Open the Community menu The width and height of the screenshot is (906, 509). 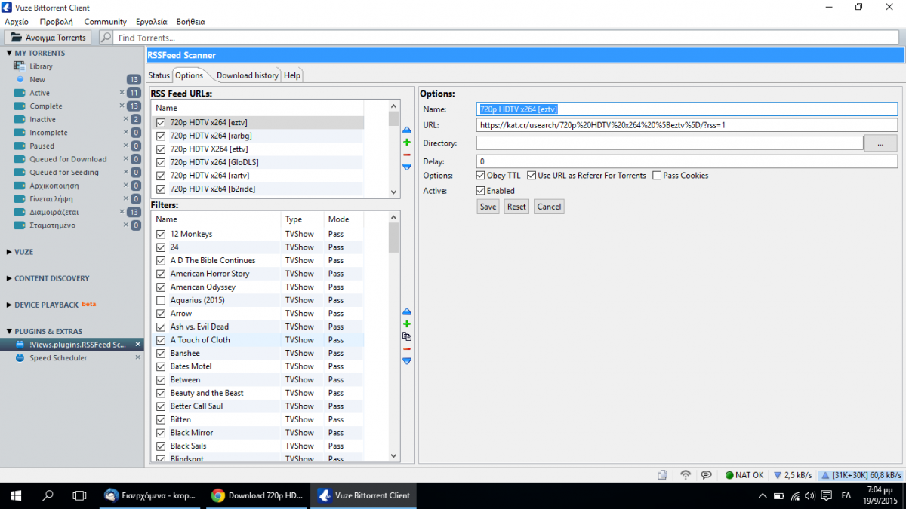point(105,22)
